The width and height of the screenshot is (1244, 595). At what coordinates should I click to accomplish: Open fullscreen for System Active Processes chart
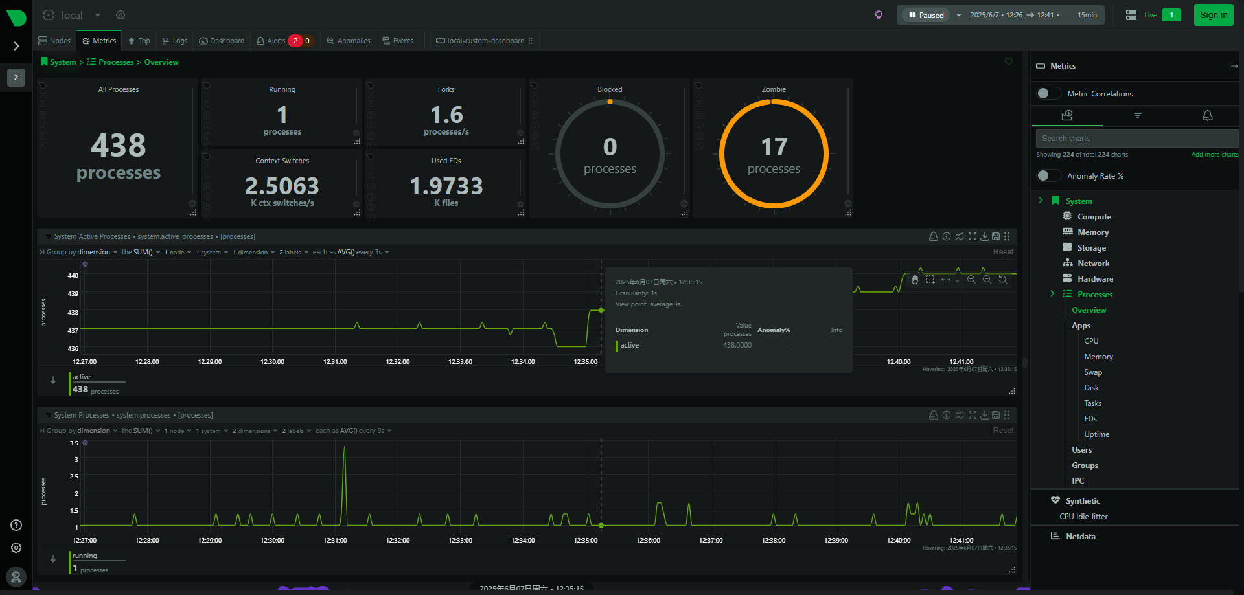tap(972, 236)
